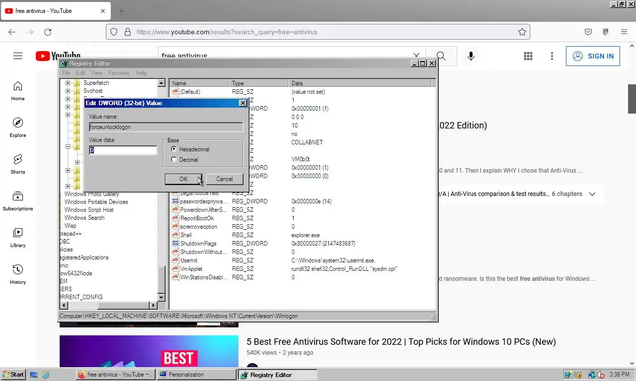Select Windows Script Host tree key
Image resolution: width=636 pixels, height=381 pixels.
(89, 210)
